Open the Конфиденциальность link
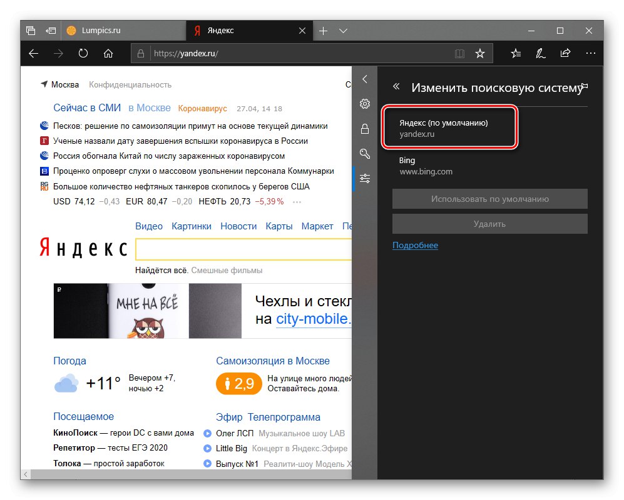 tap(130, 84)
